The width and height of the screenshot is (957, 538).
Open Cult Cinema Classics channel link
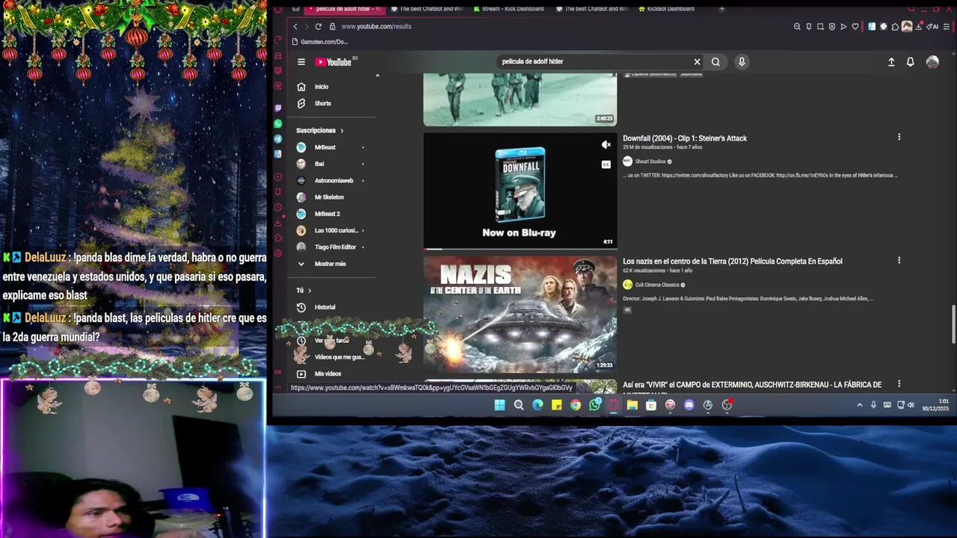[x=657, y=285]
